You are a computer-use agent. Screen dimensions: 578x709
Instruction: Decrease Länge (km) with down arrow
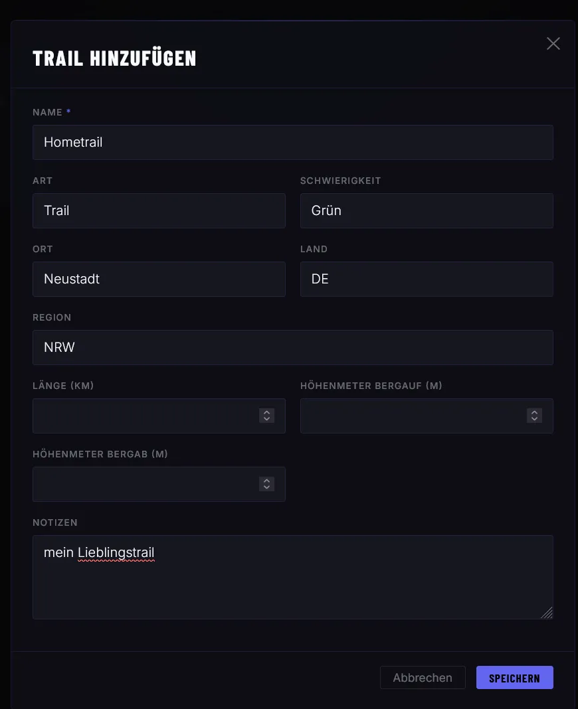267,420
